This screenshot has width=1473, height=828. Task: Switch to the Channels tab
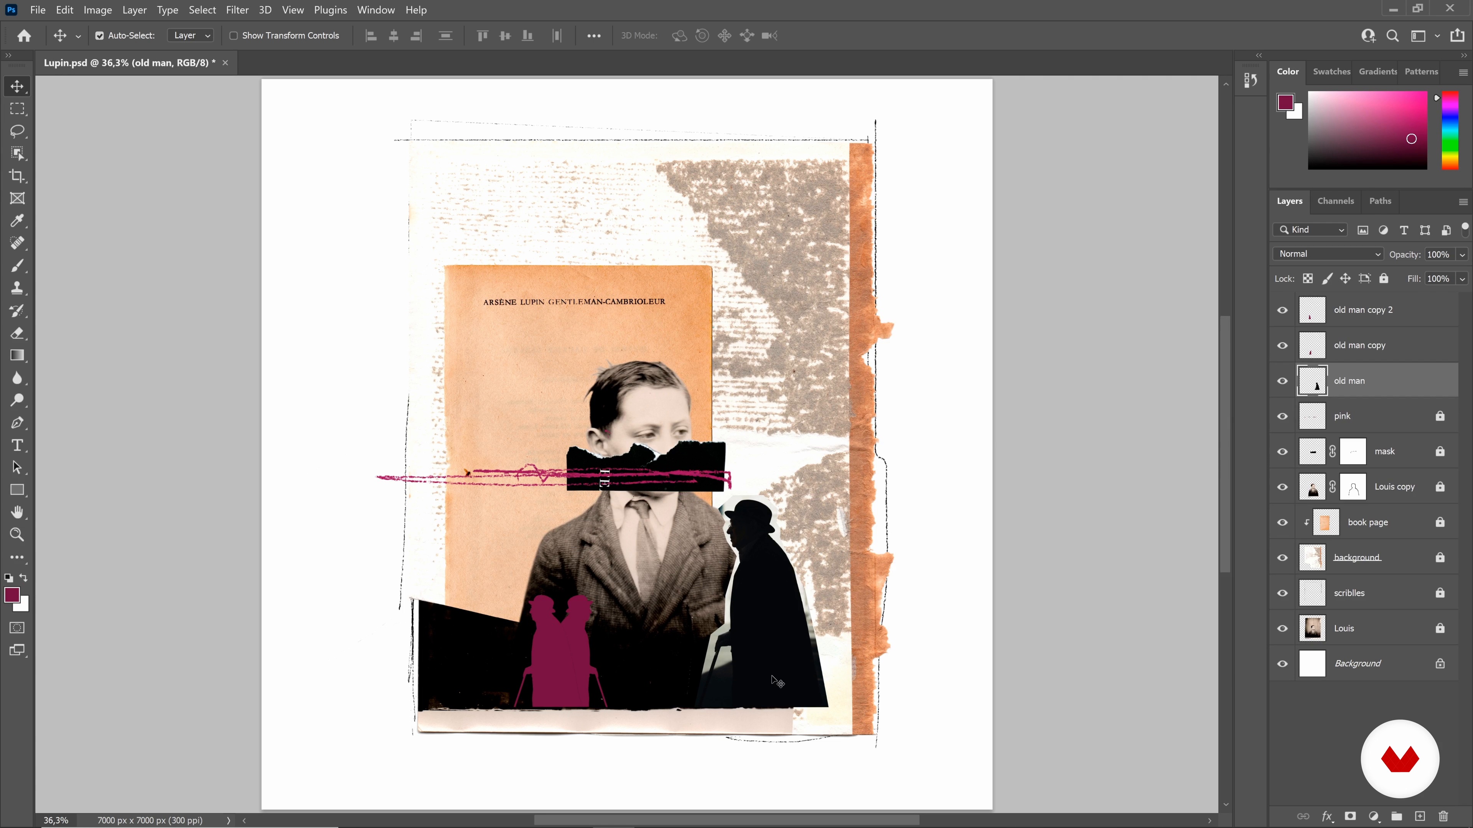click(1335, 200)
